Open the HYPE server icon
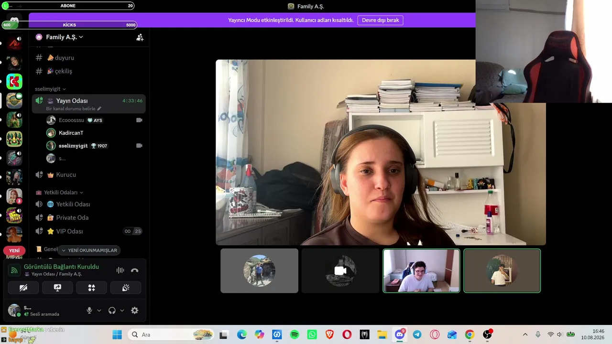 [14, 215]
